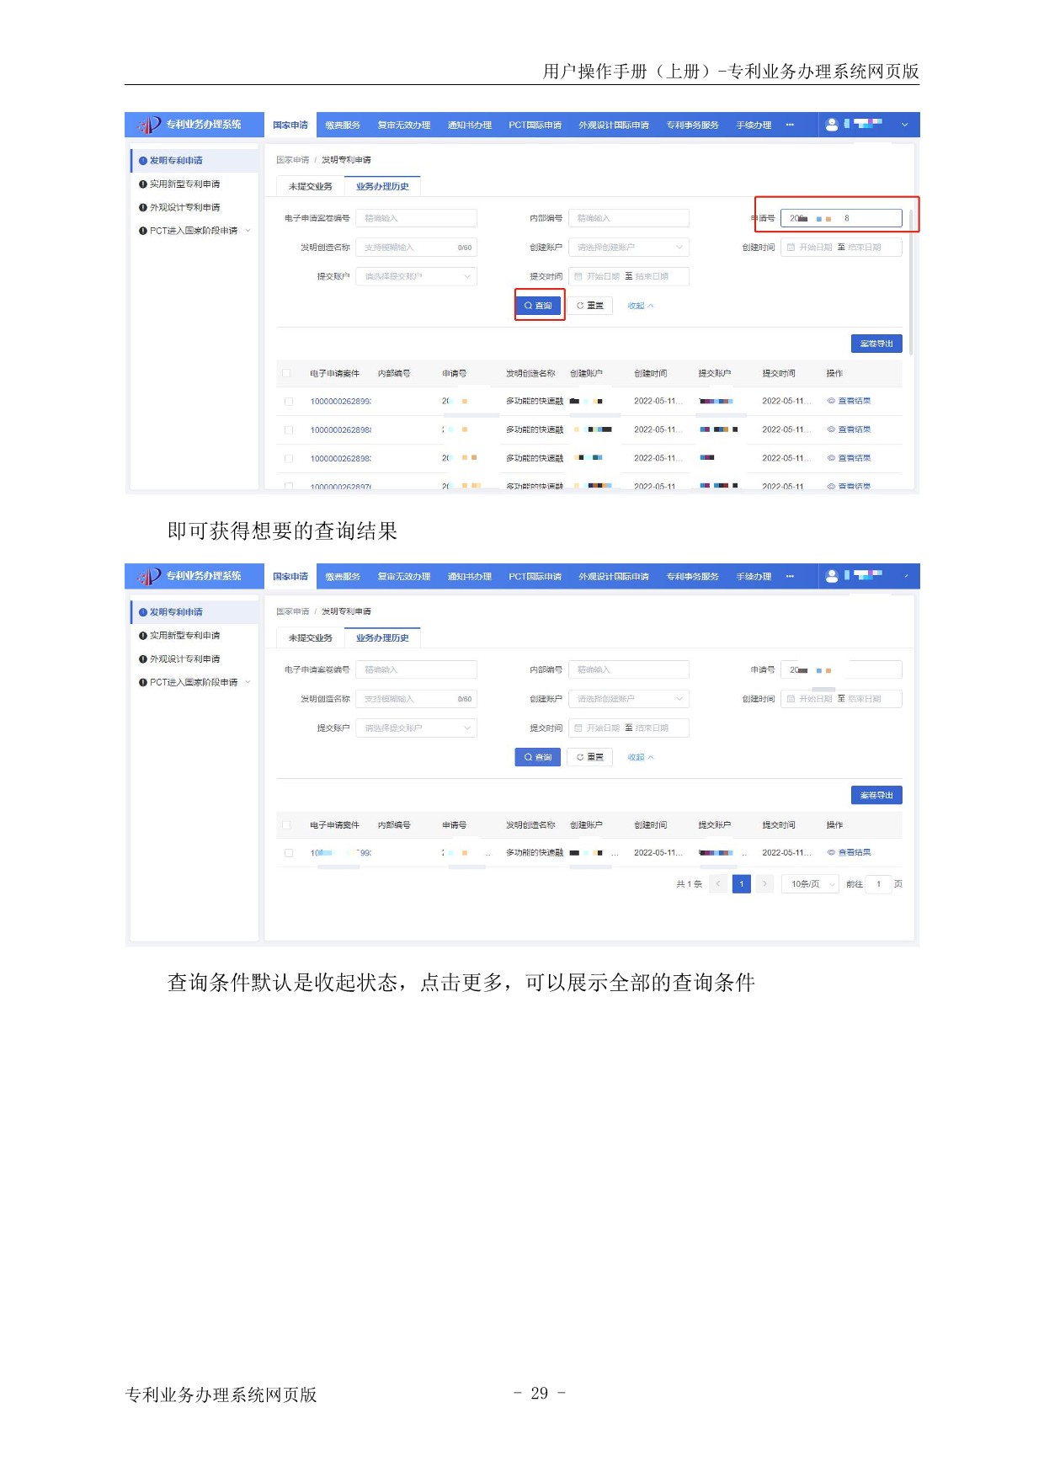1044x1477 pixels.
Task: Open the 10条/页 page size dropdown
Action: tap(810, 884)
